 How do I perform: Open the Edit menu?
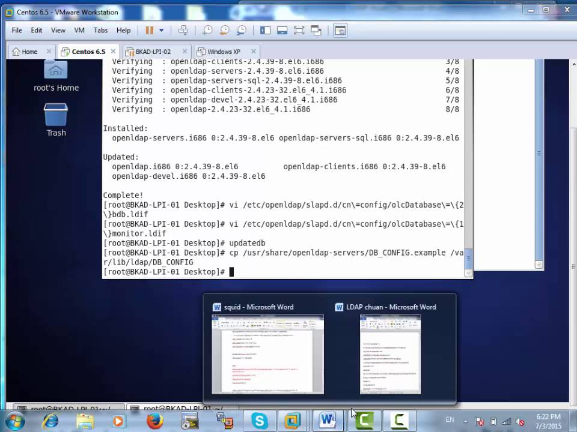coord(36,31)
